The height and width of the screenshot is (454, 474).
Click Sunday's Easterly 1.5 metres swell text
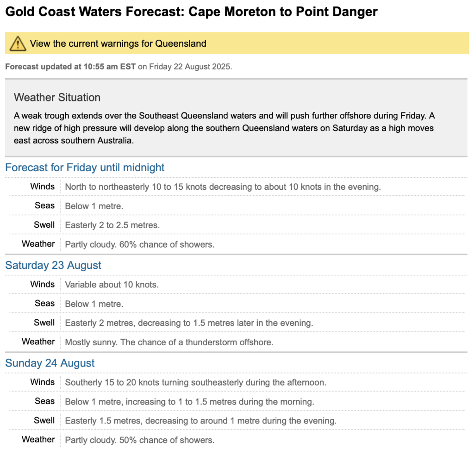(x=200, y=421)
